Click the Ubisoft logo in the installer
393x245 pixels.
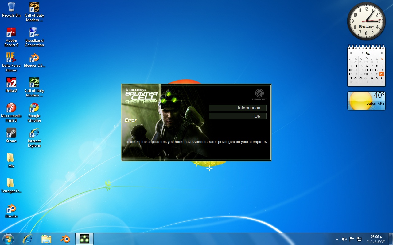coord(259,95)
